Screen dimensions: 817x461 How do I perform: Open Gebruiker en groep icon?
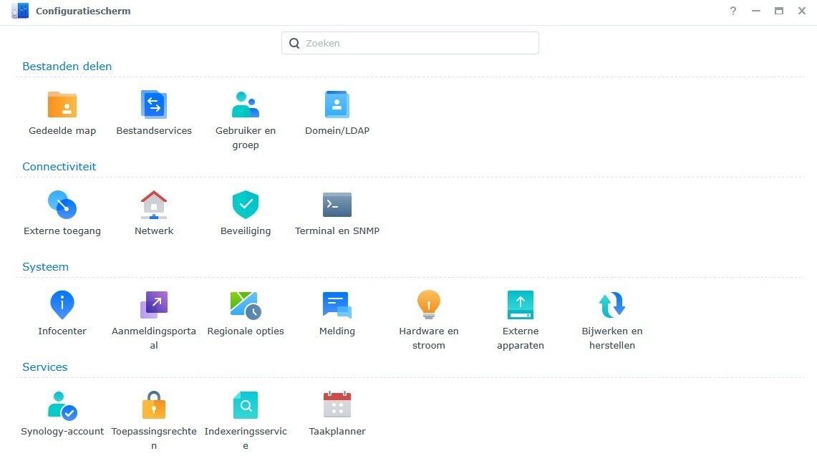[246, 105]
